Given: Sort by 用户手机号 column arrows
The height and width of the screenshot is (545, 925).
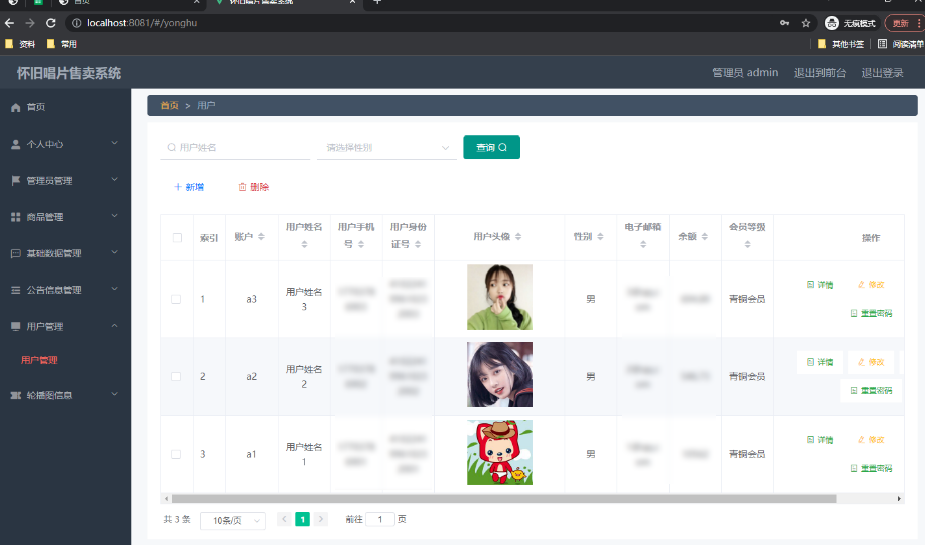Looking at the screenshot, I should [361, 245].
